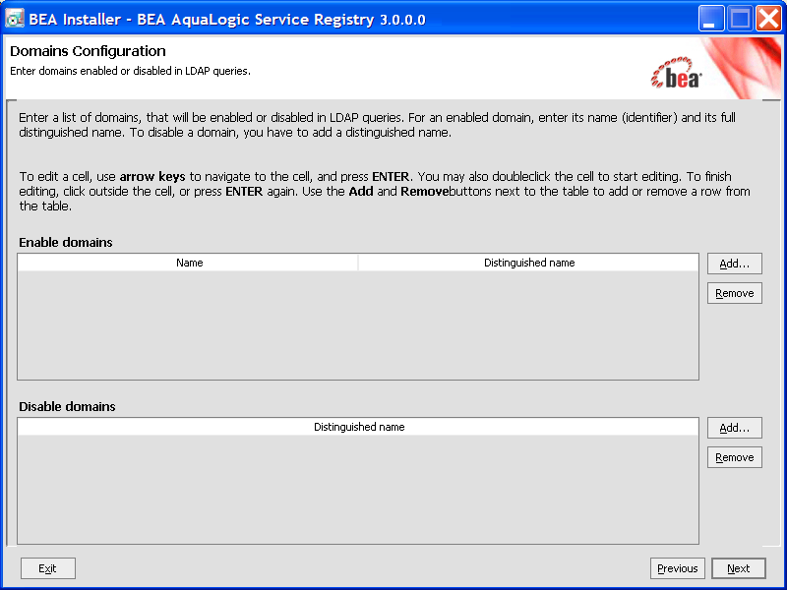Click the Enable domains label
The width and height of the screenshot is (787, 590).
(66, 242)
